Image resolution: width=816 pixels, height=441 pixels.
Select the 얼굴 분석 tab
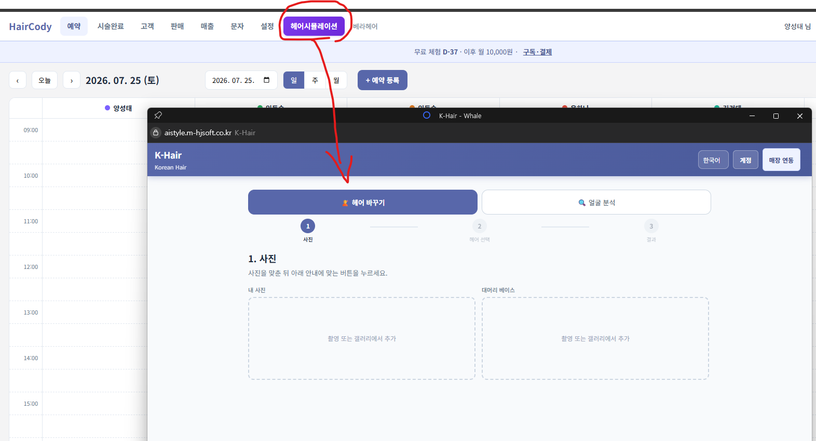pos(596,202)
